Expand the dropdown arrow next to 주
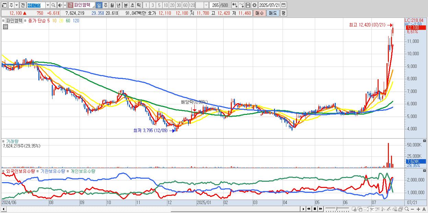The image size is (428, 213). (16, 5)
